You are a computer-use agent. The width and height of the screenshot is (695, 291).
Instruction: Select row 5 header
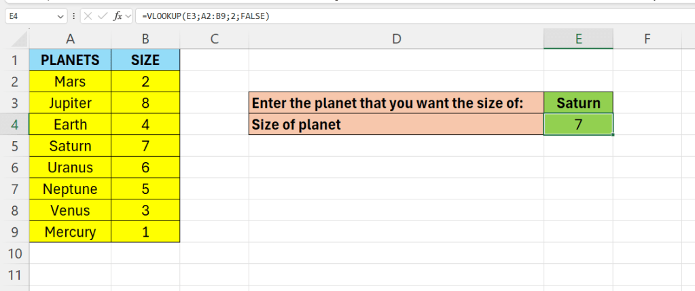(14, 146)
